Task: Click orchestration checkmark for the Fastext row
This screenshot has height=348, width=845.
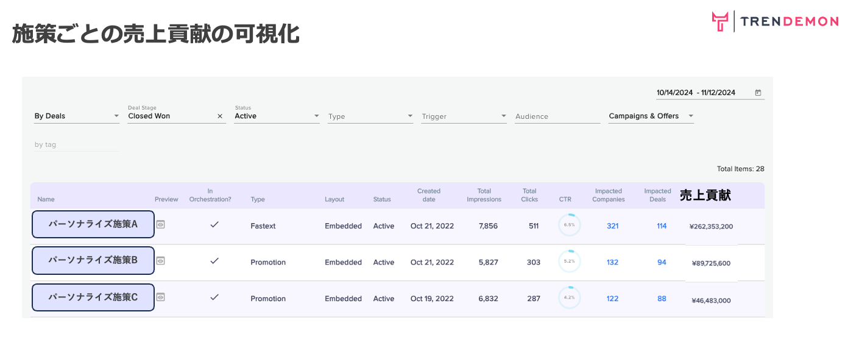Action: pos(214,225)
